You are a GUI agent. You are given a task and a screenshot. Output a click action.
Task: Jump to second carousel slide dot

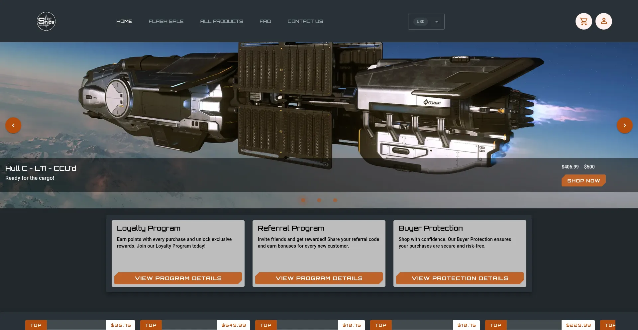click(319, 200)
